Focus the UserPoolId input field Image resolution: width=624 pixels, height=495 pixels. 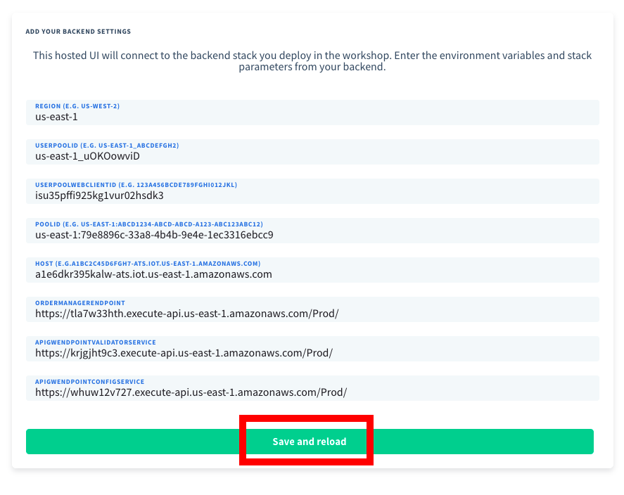312,152
